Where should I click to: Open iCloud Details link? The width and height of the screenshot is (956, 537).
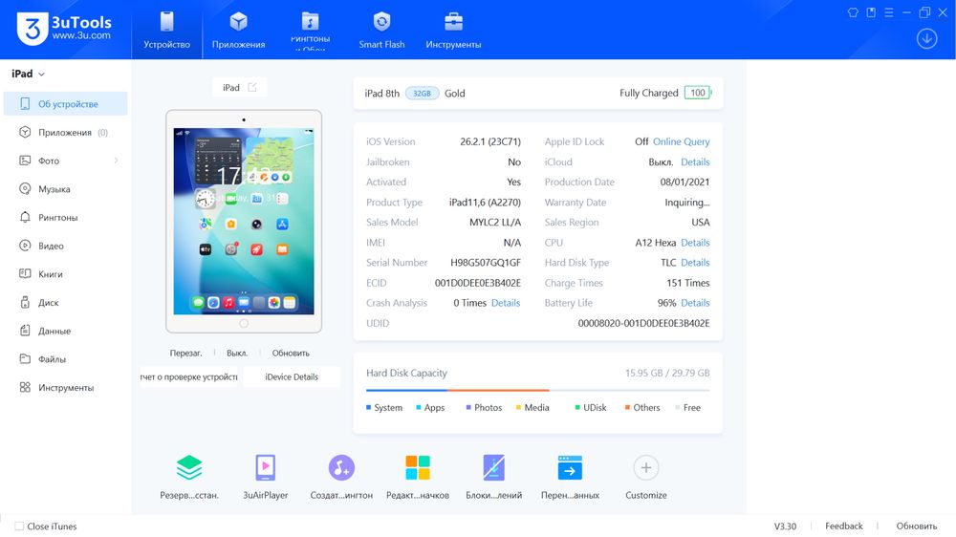pos(695,162)
